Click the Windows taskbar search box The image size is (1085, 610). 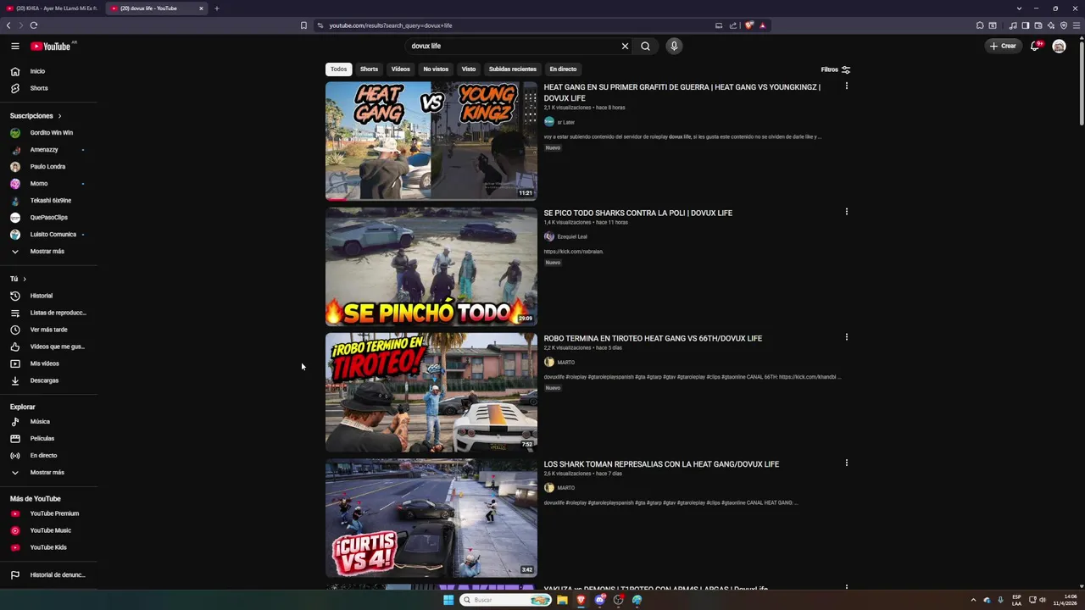pos(506,600)
